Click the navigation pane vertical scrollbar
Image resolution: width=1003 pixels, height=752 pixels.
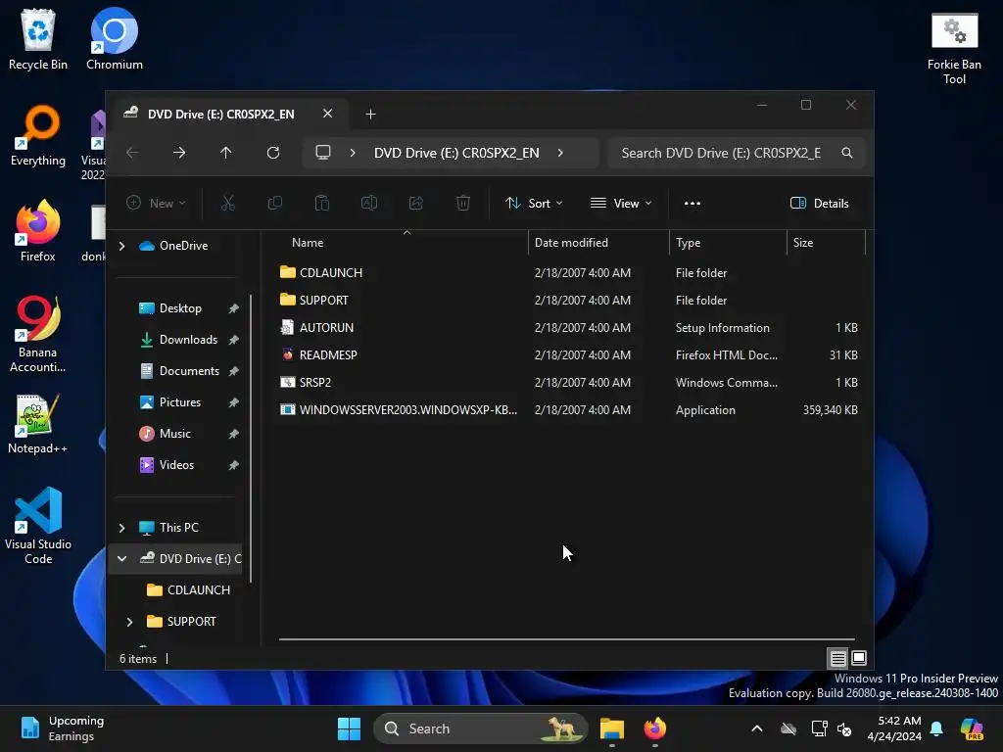(251, 439)
